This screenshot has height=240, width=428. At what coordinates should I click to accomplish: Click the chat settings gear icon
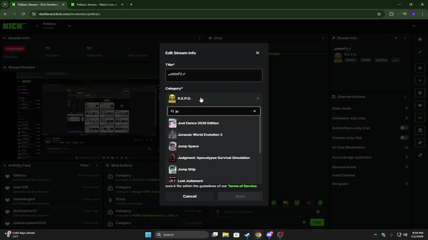click(304, 222)
